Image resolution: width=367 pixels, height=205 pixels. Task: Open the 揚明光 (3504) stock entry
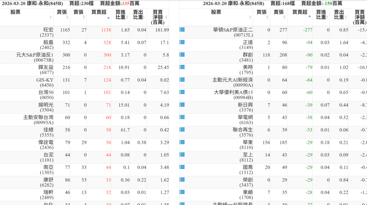(46, 107)
